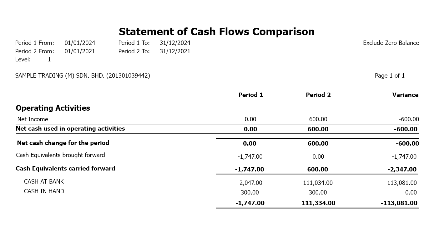
Task: Click the Period 1 column header
Action: pyautogui.click(x=250, y=95)
